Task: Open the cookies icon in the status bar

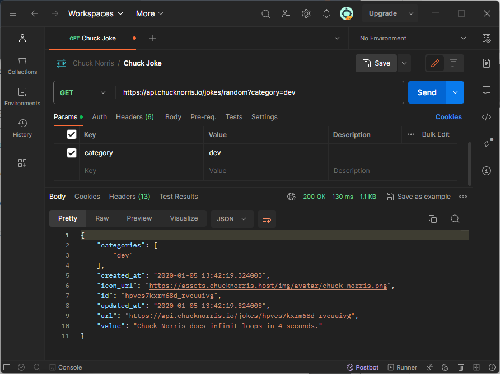Action: (445, 367)
